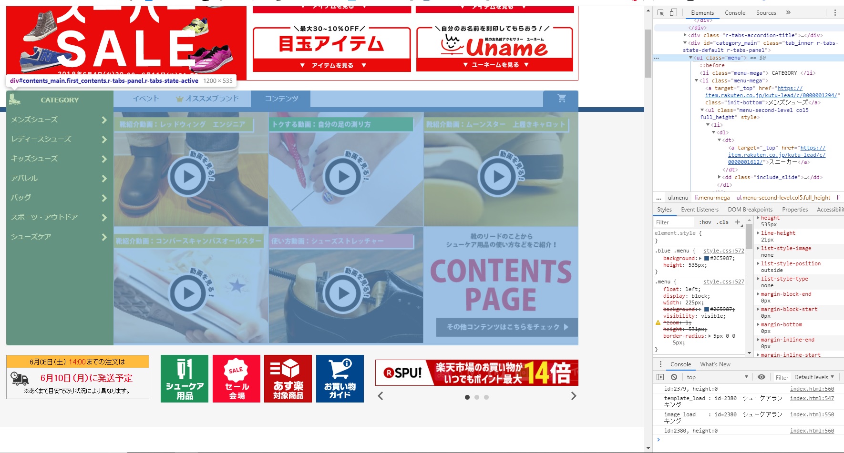The image size is (844, 453).
Task: Toggle the .cls element classes button
Action: click(723, 222)
